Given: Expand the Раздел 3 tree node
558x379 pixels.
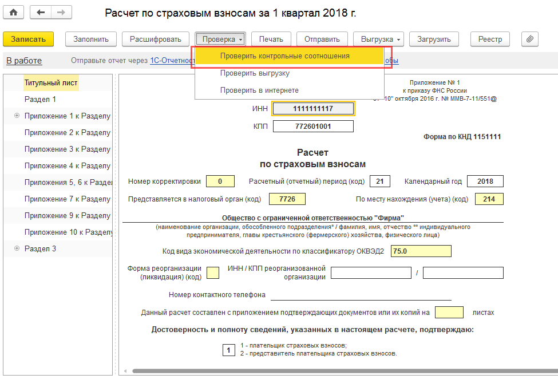Looking at the screenshot, I should [x=17, y=248].
